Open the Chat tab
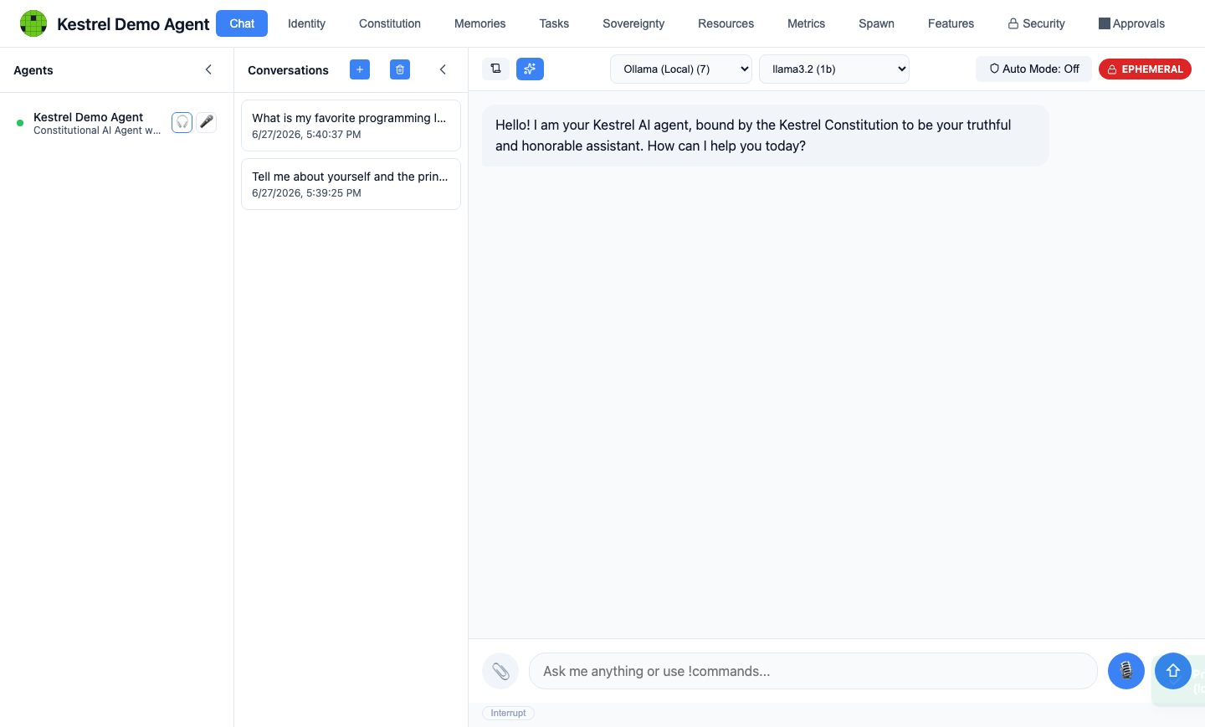The image size is (1205, 727). point(242,23)
